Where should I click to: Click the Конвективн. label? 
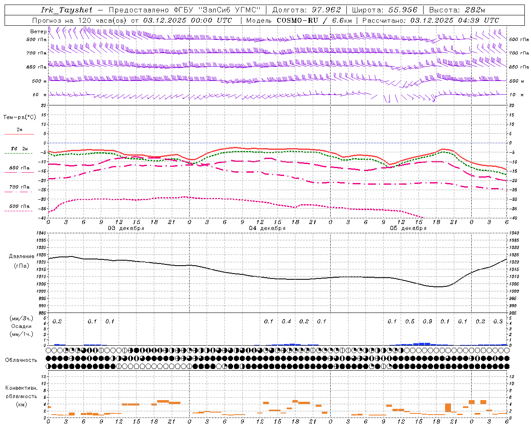(21, 388)
